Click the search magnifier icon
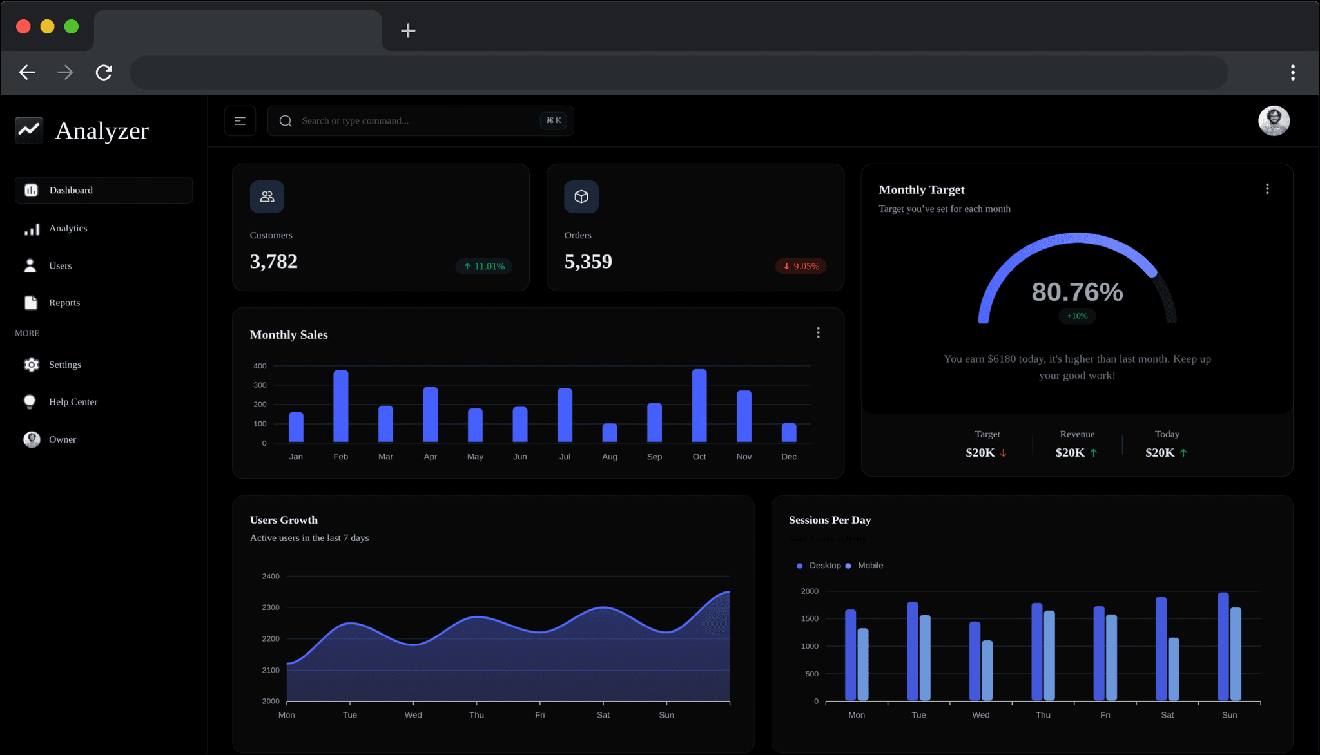The height and width of the screenshot is (755, 1320). tap(286, 121)
